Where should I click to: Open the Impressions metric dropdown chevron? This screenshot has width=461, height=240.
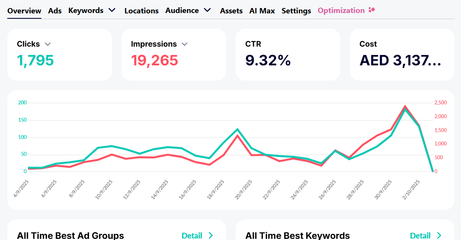184,44
